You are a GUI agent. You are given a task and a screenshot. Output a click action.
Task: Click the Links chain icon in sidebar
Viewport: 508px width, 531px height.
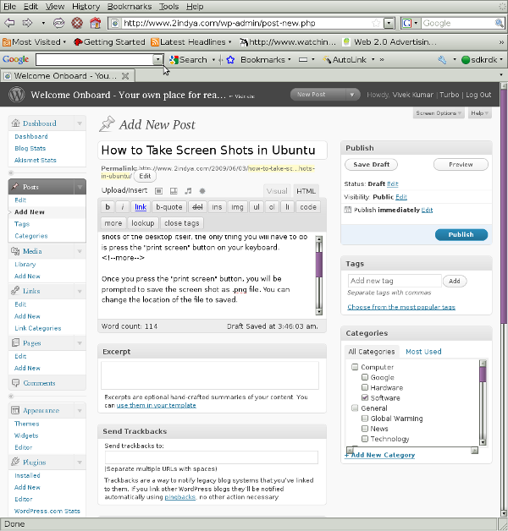15,291
